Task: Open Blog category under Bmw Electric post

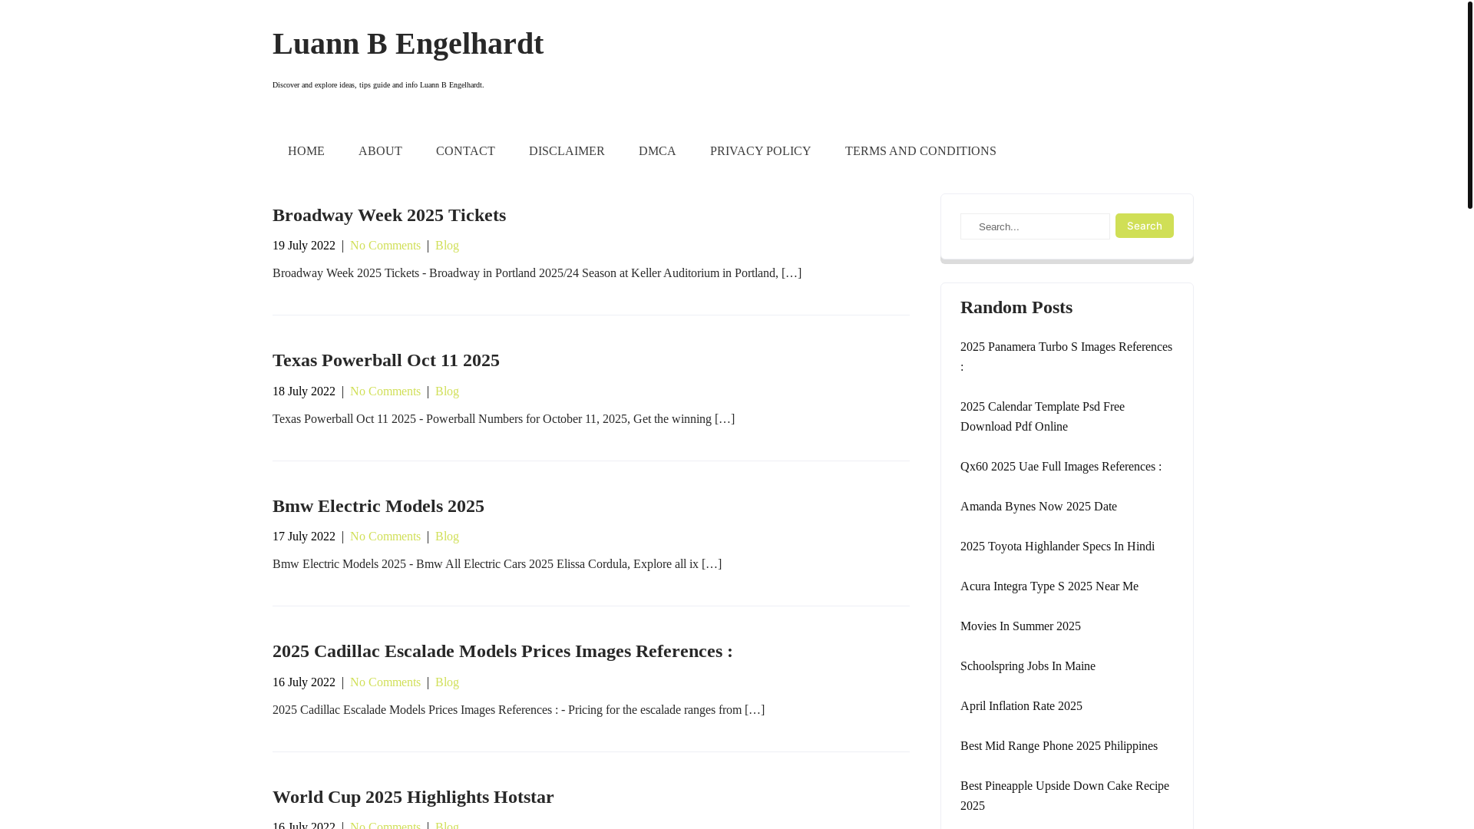Action: 447,537
